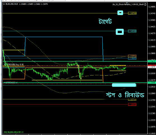Click the green indicator text at chart bottom-left
Viewport: 156px width, 135px height.
[x=13, y=132]
